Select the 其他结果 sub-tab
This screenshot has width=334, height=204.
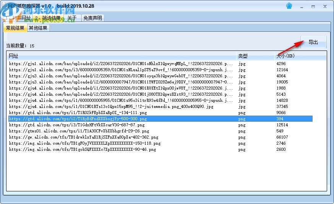[x=38, y=28]
